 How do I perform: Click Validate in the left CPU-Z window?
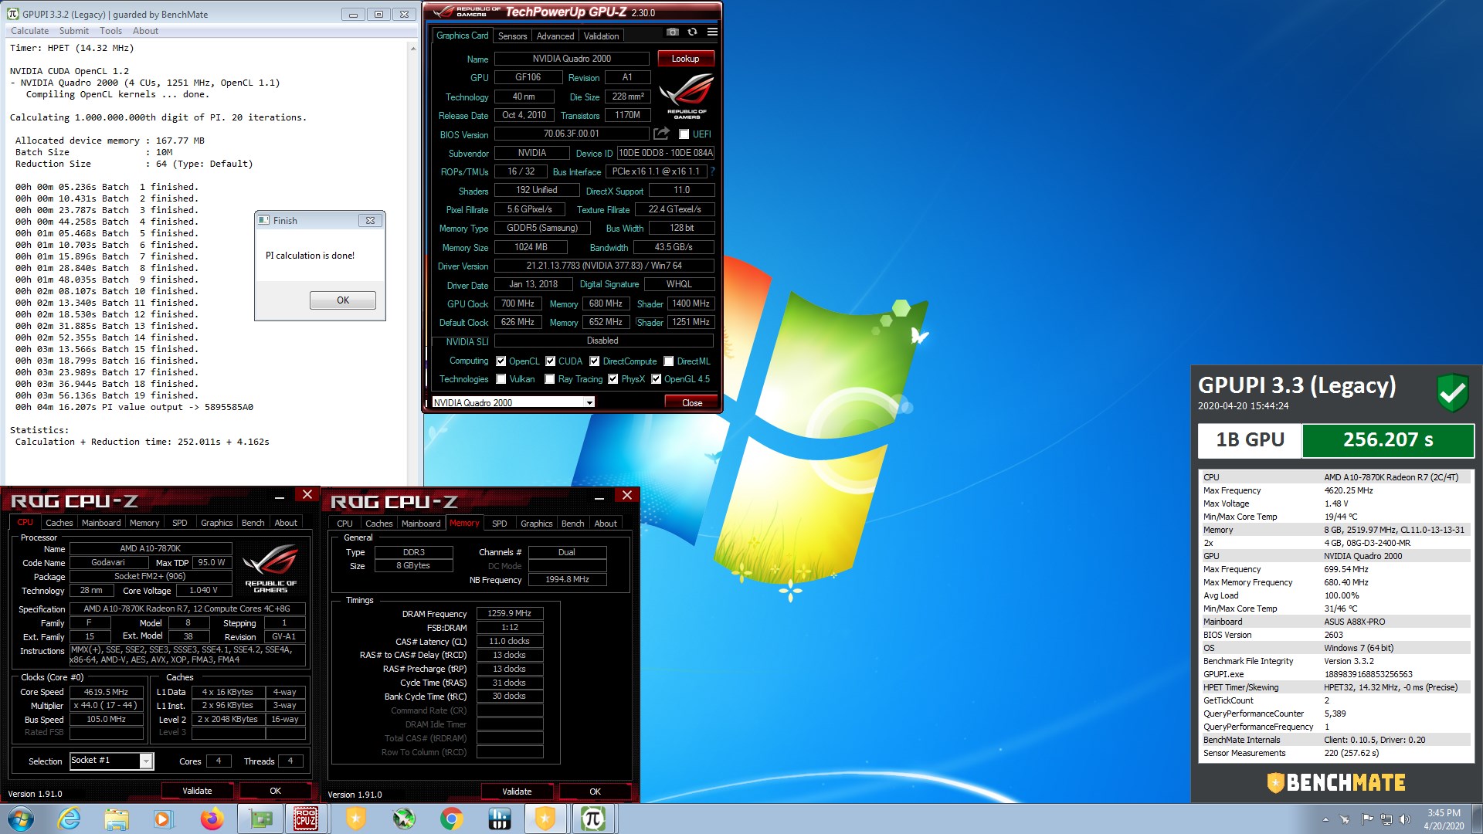point(197,791)
